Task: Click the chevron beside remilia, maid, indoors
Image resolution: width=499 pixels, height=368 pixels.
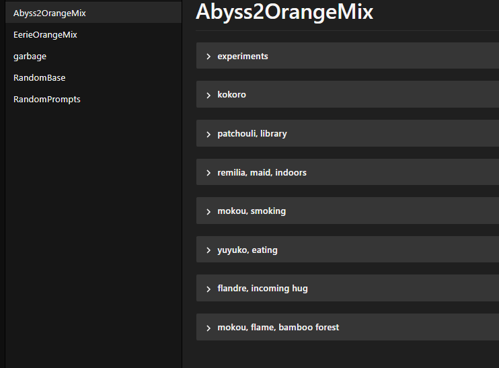Action: [208, 173]
